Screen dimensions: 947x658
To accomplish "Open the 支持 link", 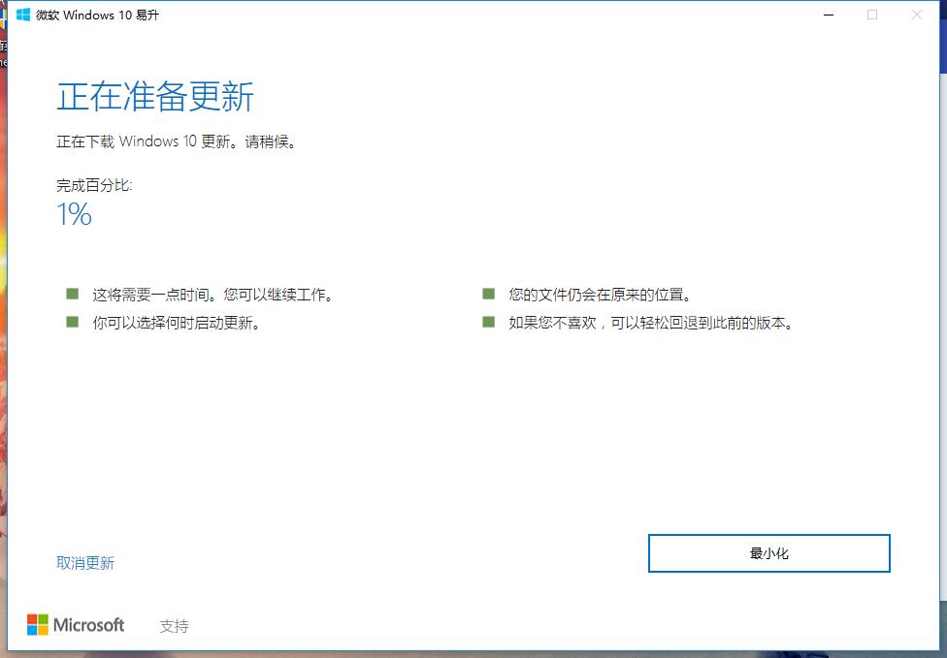I will coord(174,626).
